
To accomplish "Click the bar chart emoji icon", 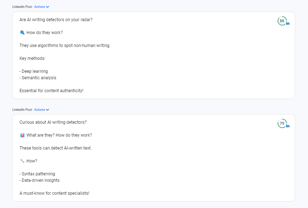I will 22,135.
